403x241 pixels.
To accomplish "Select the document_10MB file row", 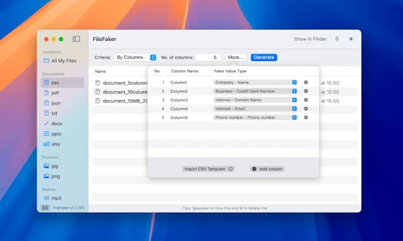I will pyautogui.click(x=225, y=101).
